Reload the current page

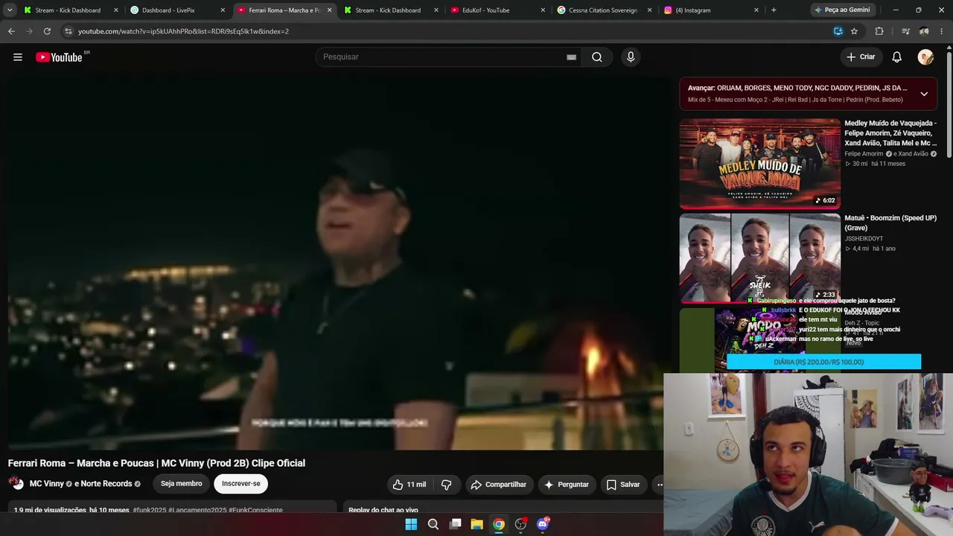click(x=47, y=31)
